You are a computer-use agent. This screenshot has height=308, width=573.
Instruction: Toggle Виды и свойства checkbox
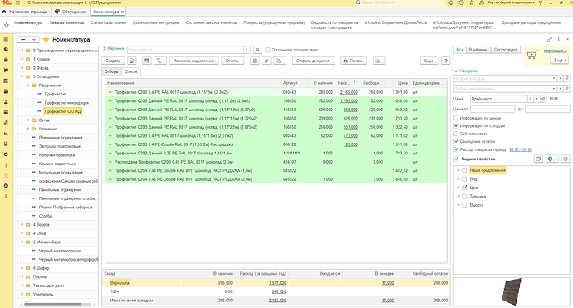[456, 159]
